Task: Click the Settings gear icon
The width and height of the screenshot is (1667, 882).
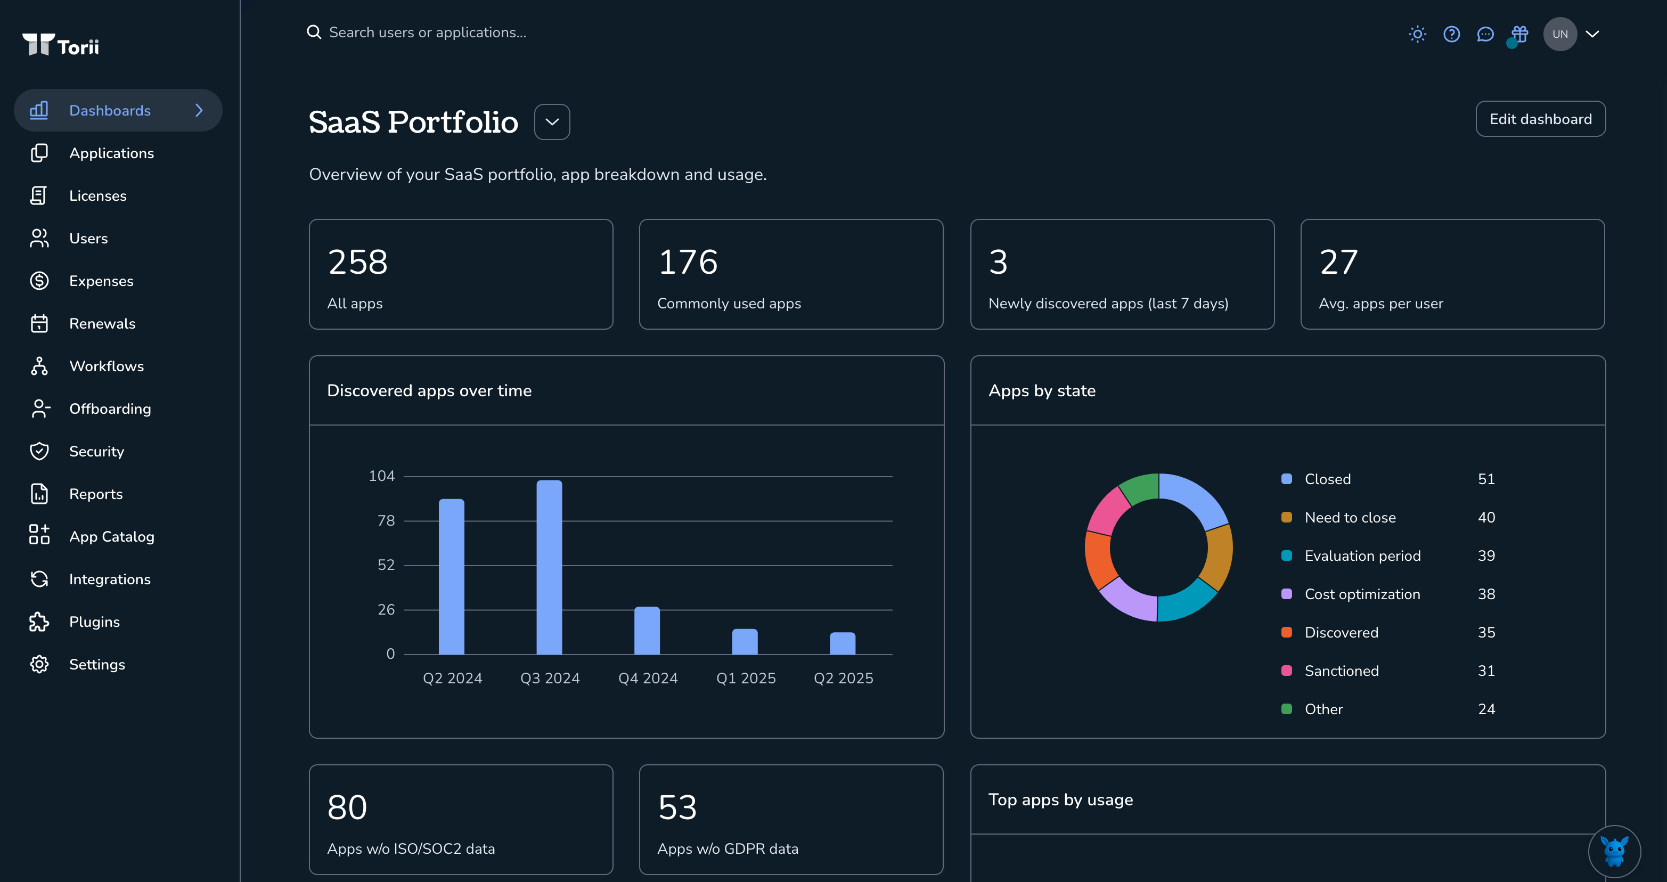Action: click(x=39, y=665)
